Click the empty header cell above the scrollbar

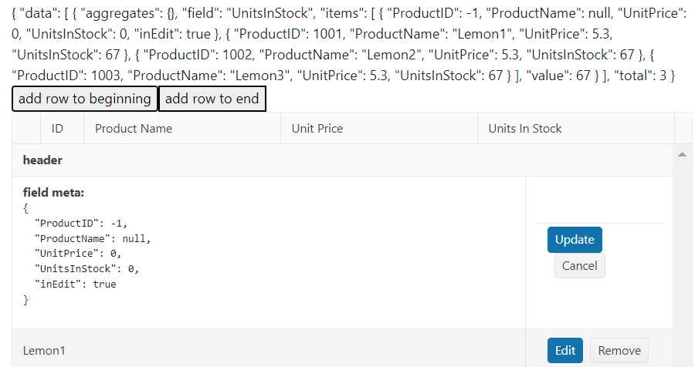point(683,128)
